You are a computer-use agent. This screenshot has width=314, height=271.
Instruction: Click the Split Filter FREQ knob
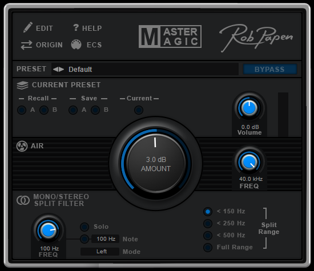pyautogui.click(x=49, y=230)
